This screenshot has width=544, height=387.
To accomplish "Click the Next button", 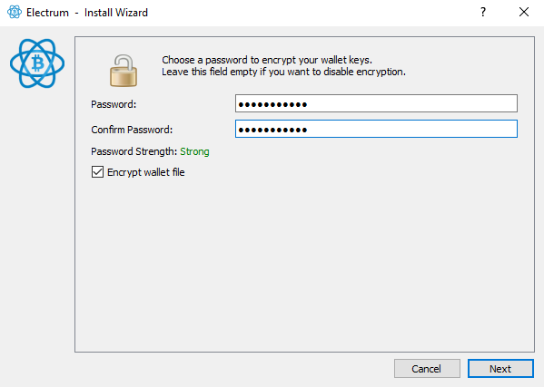I will [500, 369].
